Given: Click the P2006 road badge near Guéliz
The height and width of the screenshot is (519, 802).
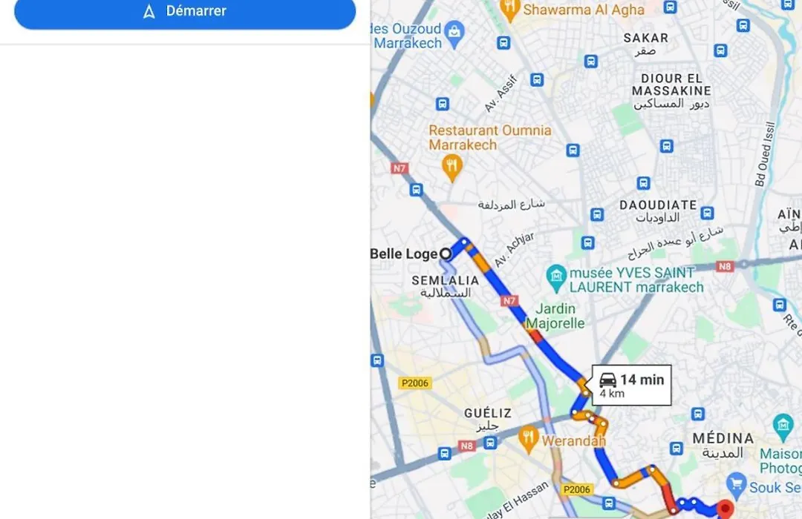Looking at the screenshot, I should tap(415, 383).
